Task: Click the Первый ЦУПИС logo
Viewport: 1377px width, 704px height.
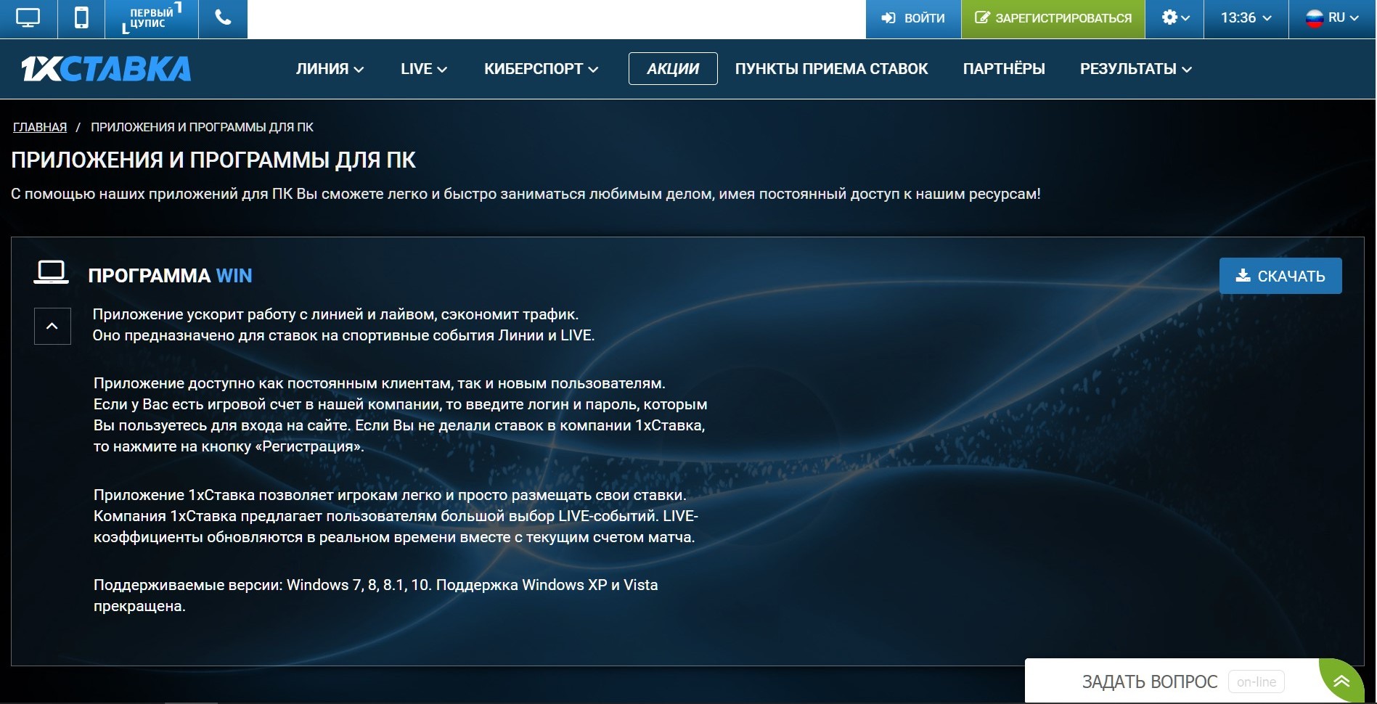Action: tap(152, 18)
